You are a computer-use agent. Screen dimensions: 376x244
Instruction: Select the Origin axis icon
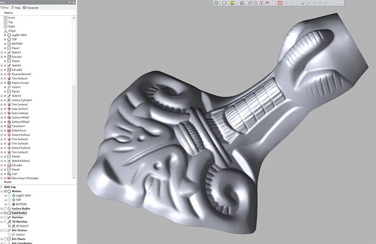[x=5, y=31]
